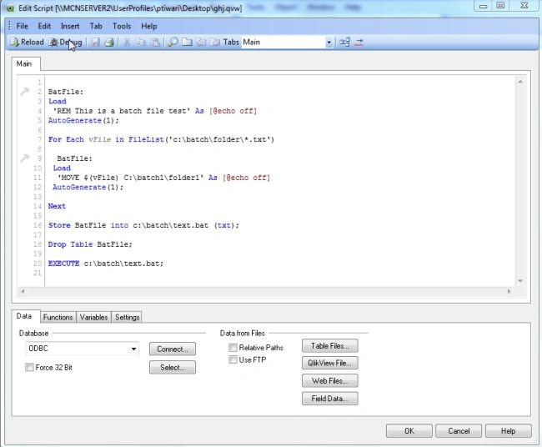
Task: Minimize the Edit Script window
Action: coord(484,6)
